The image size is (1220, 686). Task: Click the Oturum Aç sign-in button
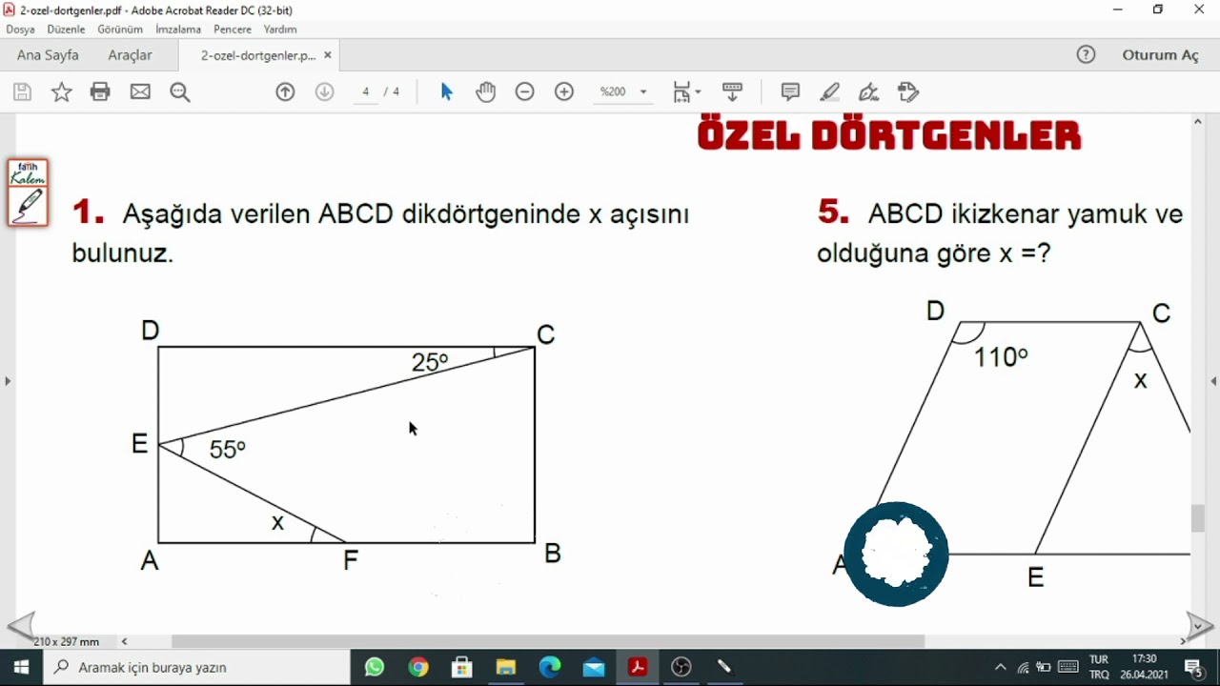1160,55
